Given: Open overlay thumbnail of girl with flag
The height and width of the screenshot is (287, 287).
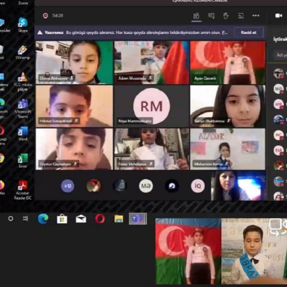Looking at the screenshot, I should click(188, 251).
